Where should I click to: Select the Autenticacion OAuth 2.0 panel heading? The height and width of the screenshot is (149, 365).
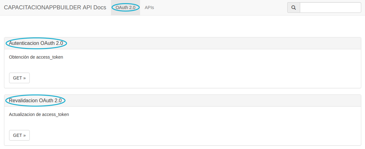coord(36,43)
